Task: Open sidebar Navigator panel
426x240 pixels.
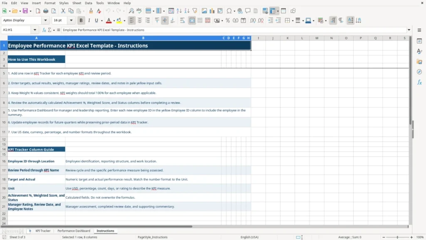Action: tap(419, 72)
